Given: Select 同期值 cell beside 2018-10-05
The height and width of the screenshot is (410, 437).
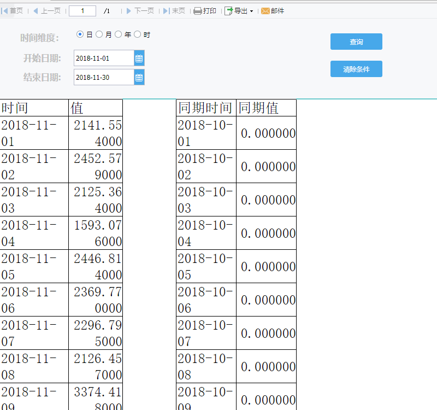Looking at the screenshot, I should coord(267,266).
